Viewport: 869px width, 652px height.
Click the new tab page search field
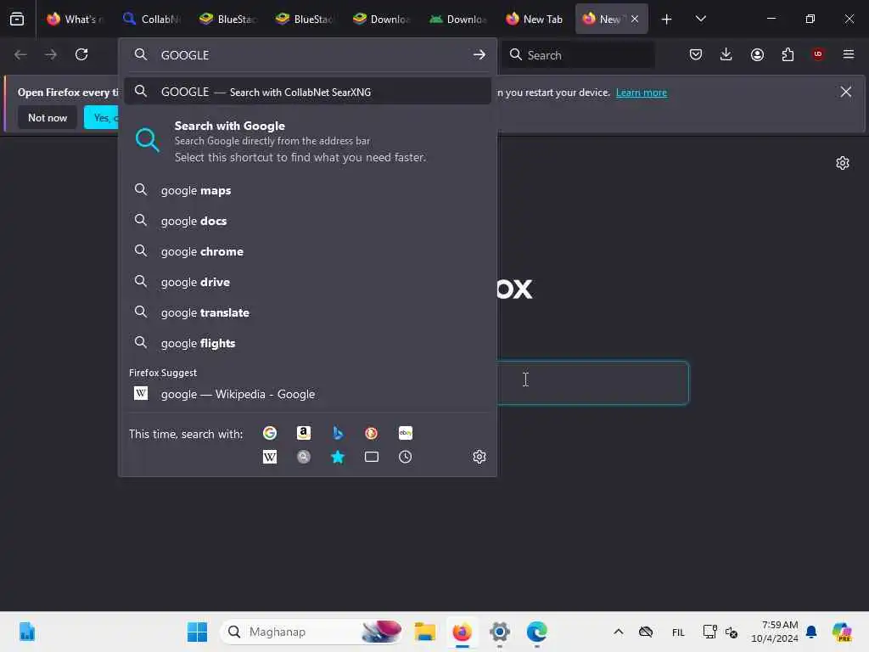(592, 383)
